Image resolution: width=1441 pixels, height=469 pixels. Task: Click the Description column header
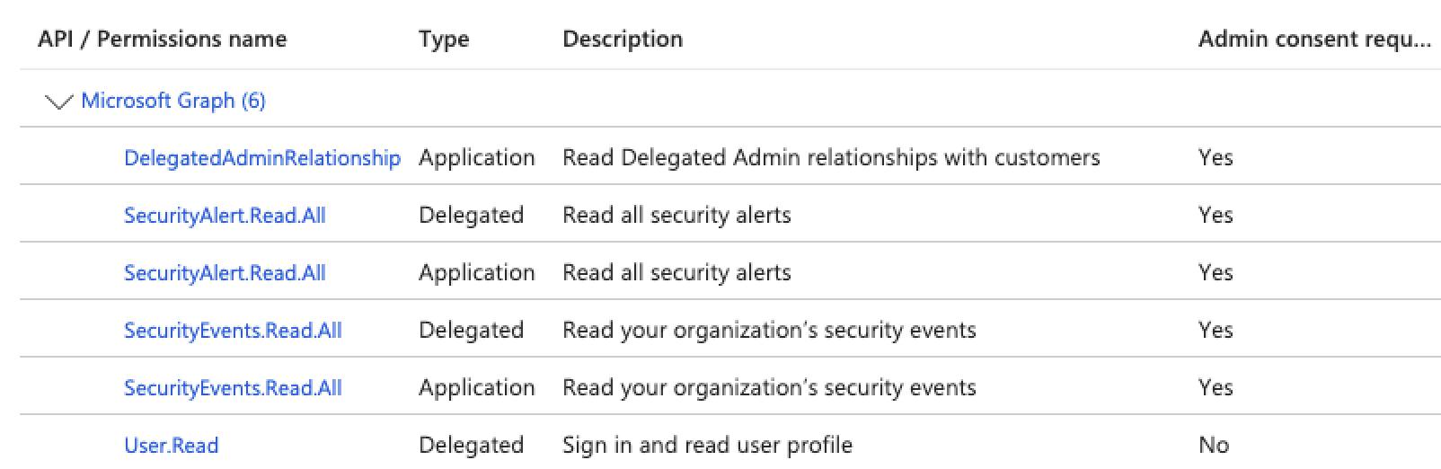(x=623, y=40)
